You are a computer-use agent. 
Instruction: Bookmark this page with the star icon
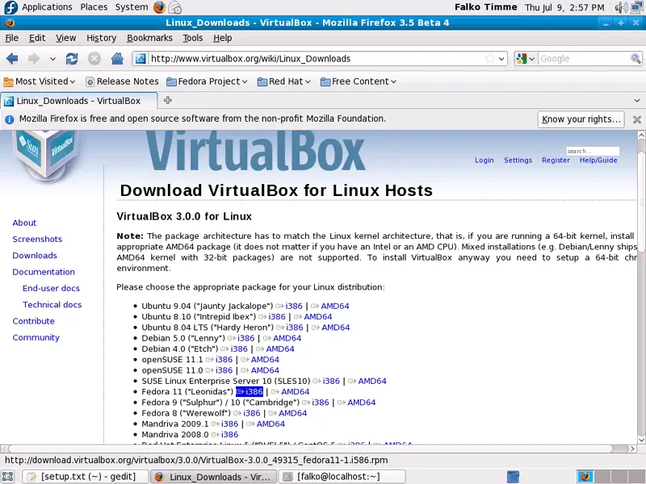pyautogui.click(x=489, y=58)
